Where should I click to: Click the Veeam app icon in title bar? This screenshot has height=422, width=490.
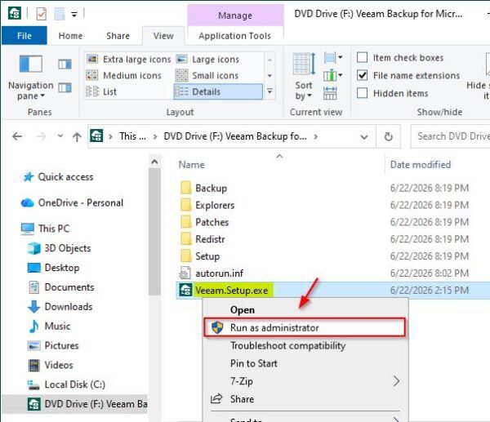[x=15, y=13]
